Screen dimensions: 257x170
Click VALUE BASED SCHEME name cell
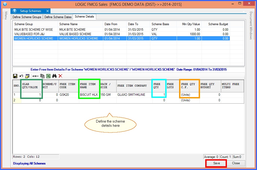click(81, 34)
